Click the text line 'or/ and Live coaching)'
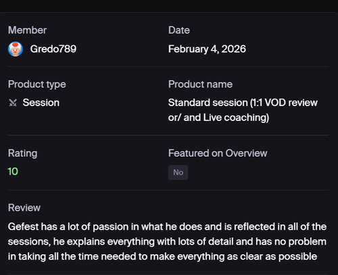Screen dimensions: 338x275 218,118
